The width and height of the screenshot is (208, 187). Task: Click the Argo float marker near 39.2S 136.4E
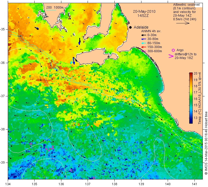(x=71, y=170)
